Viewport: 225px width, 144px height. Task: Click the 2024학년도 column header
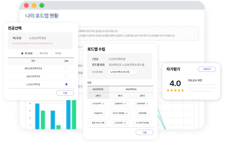pos(131,89)
